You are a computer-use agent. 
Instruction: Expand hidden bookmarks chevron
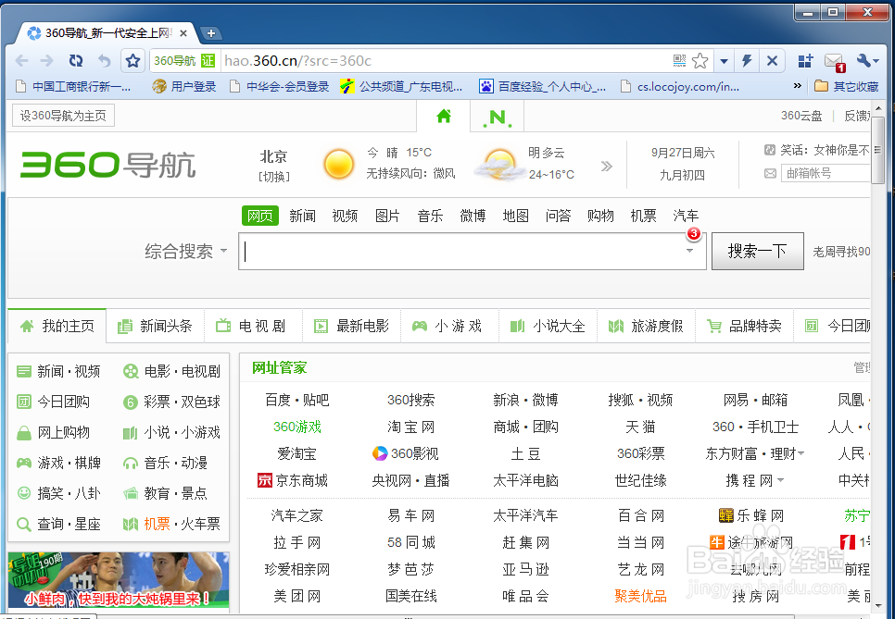pyautogui.click(x=798, y=86)
